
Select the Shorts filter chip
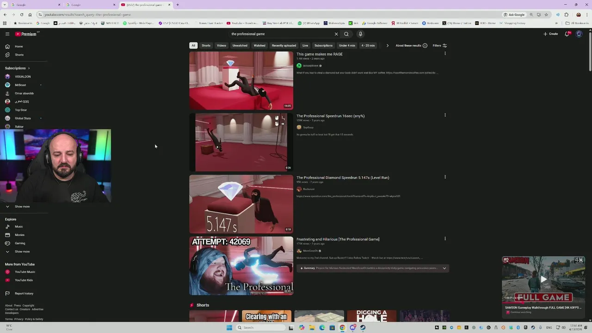point(206,45)
